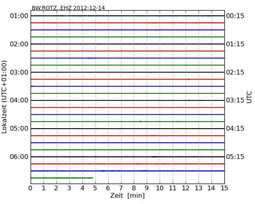Select the "8" minute tick label
Image resolution: width=255 pixels, height=204 pixels.
pos(134,188)
